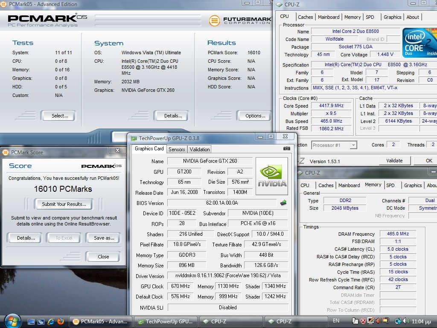Viewport: 437px width, 328px height.
Task: Open Caches tab in lower CPU-Z window
Action: click(326, 185)
